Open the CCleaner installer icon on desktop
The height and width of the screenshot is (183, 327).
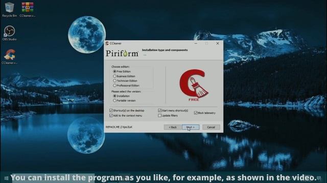coord(10,56)
